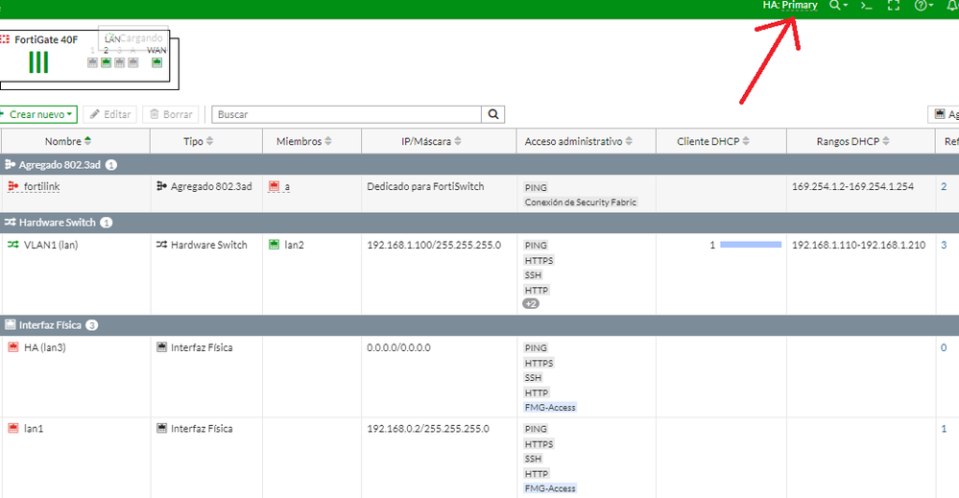Sort by Cliente DHCP column

point(712,141)
